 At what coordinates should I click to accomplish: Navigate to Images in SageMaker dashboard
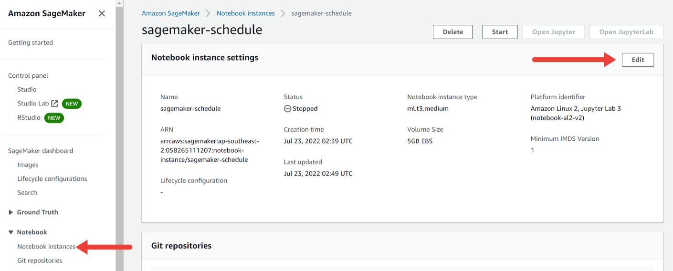tap(28, 165)
